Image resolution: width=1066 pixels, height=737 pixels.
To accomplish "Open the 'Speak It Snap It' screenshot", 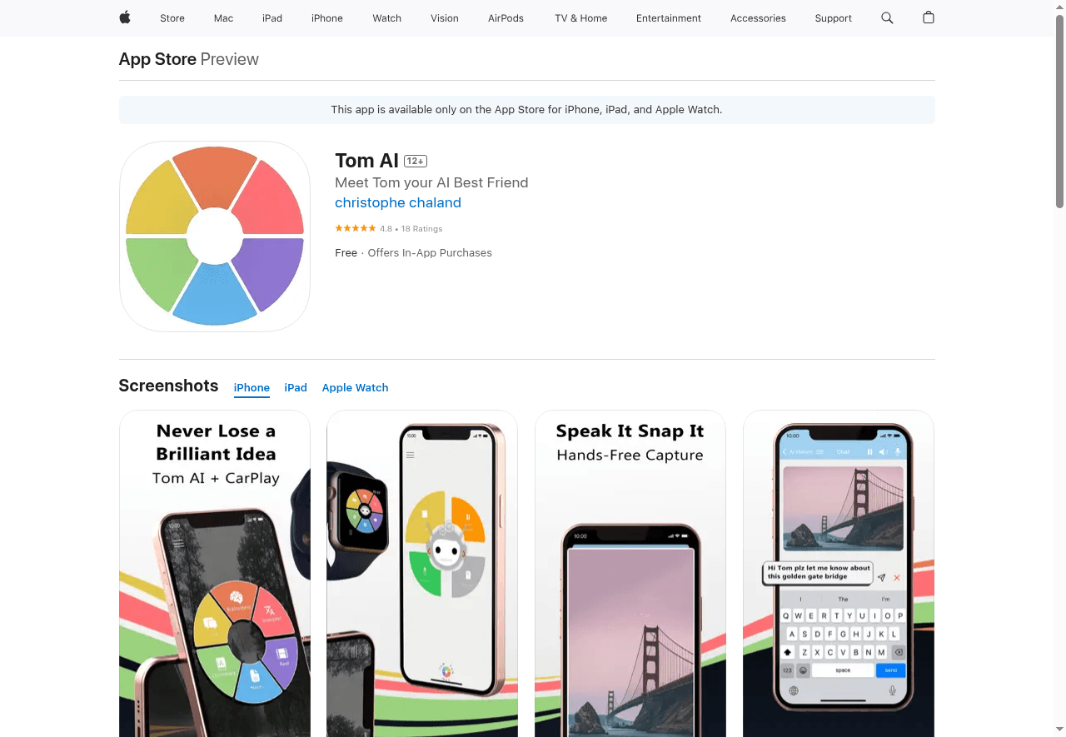I will click(630, 573).
